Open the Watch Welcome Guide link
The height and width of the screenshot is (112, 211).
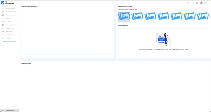coord(10,41)
